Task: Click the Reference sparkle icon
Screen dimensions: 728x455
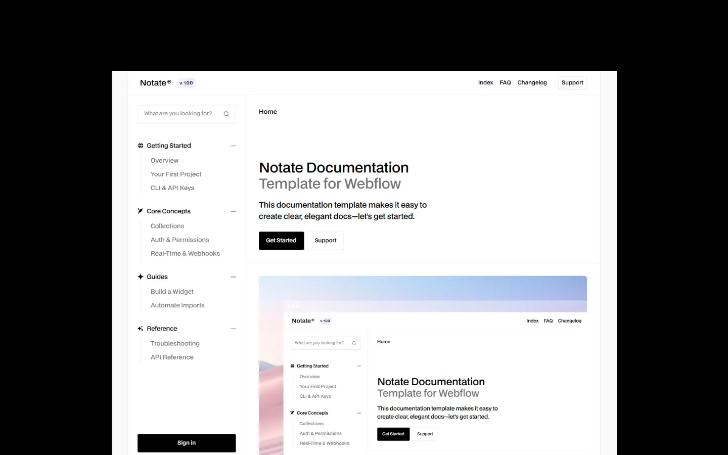Action: pos(141,329)
